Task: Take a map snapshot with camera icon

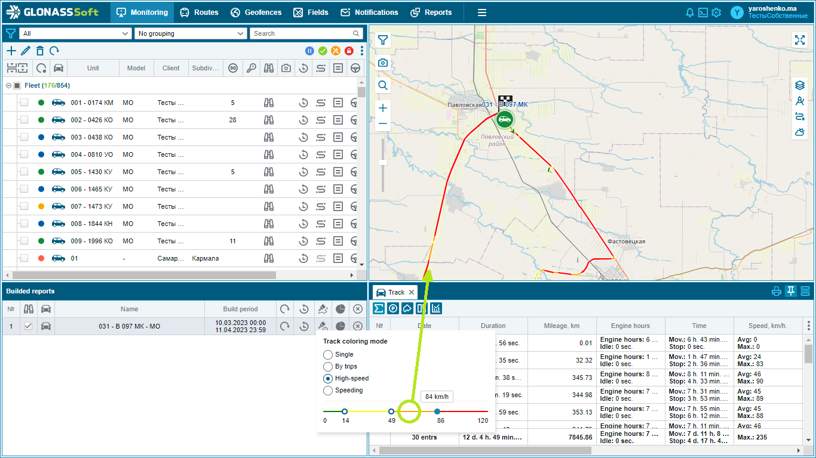Action: pos(383,63)
